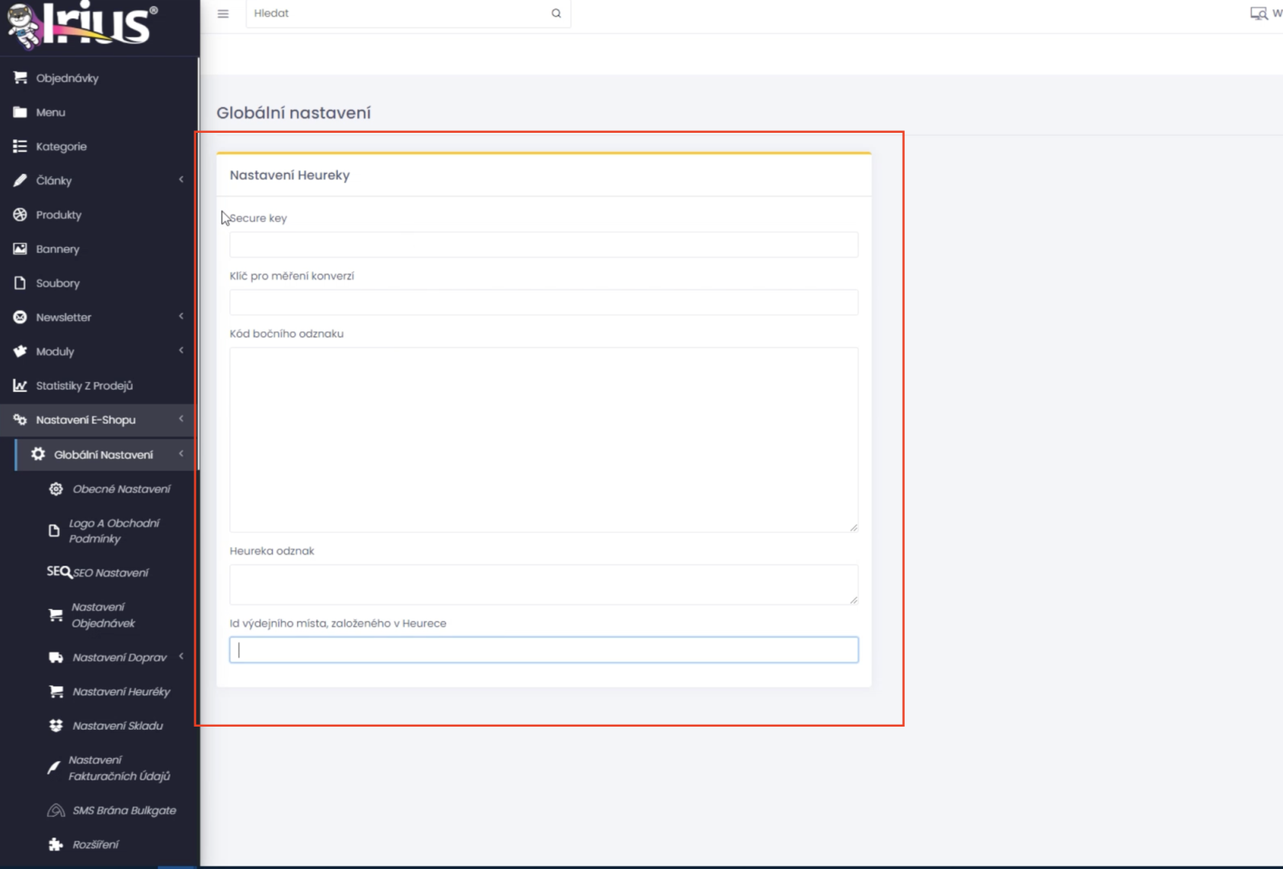This screenshot has width=1283, height=869.
Task: Click the Kategorie list icon
Action: (x=20, y=146)
